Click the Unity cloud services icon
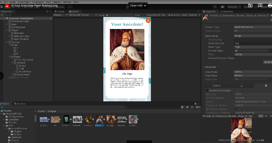Viewport: 272px width, 143px height. pyautogui.click(x=222, y=7)
